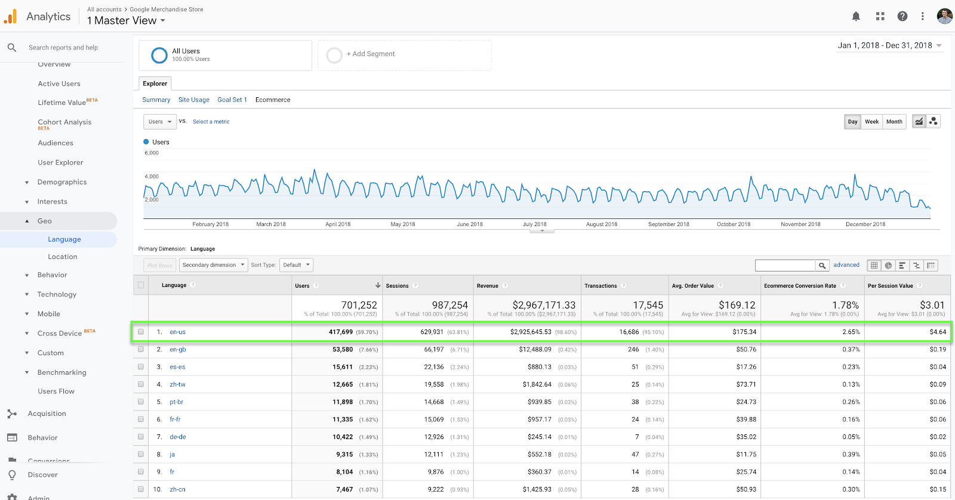This screenshot has width=955, height=500.
Task: Switch to the Goal Set 1 tab
Action: click(x=232, y=100)
